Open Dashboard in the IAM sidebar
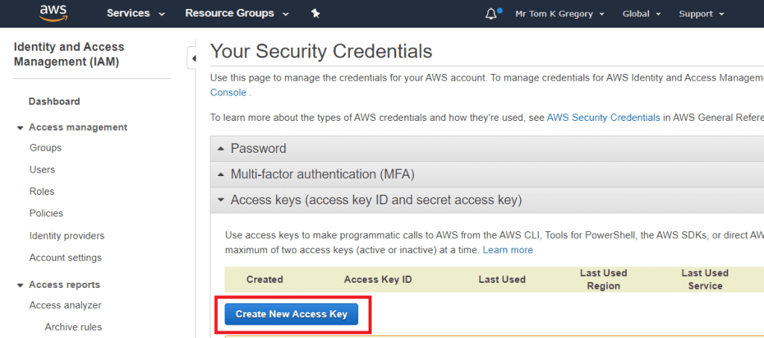 tap(54, 101)
